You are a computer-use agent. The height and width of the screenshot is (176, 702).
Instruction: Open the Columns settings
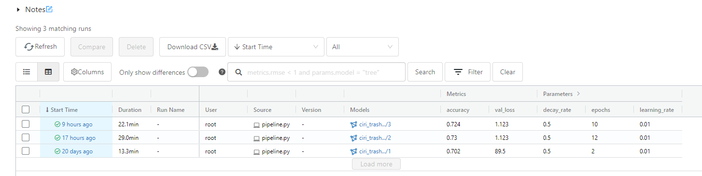point(87,72)
